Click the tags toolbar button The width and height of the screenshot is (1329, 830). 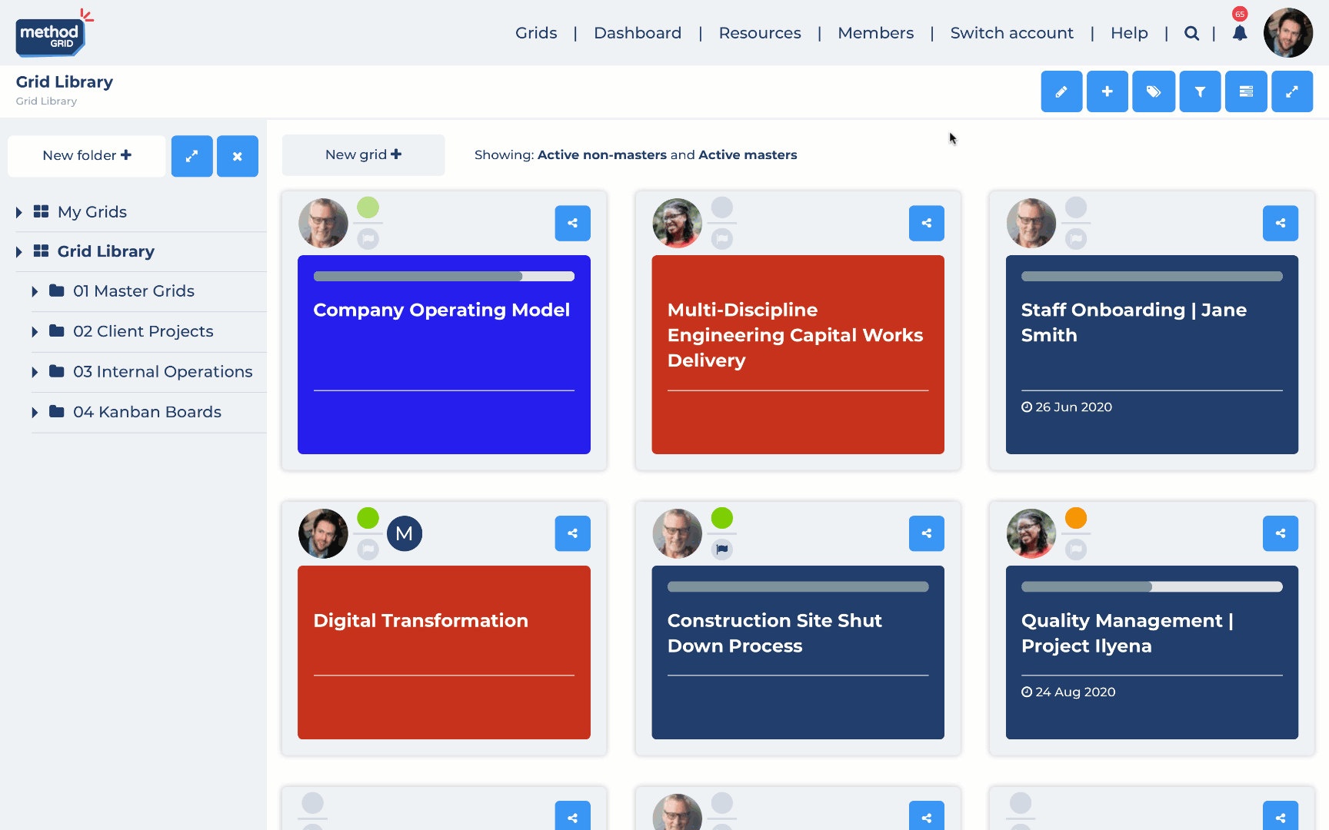click(1154, 91)
